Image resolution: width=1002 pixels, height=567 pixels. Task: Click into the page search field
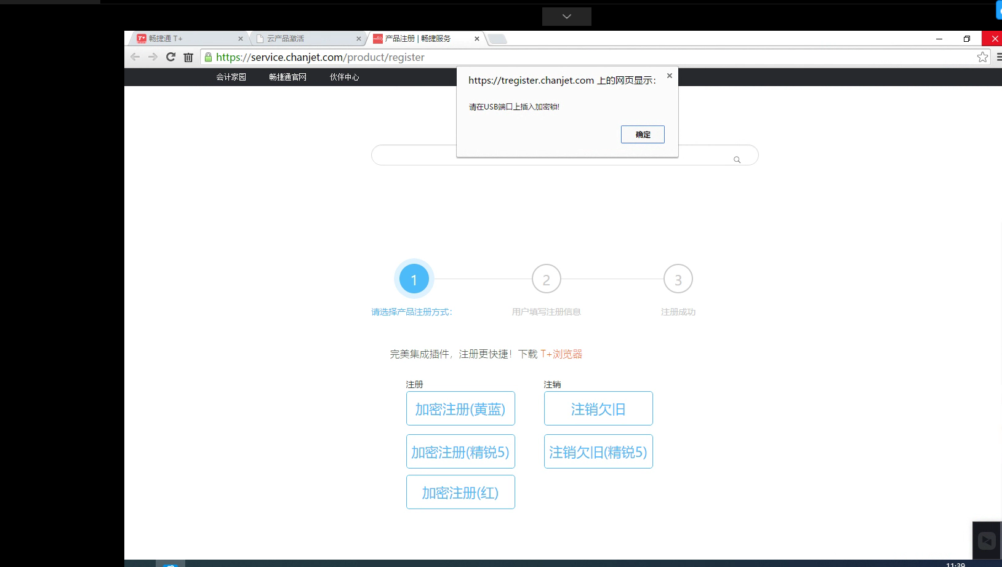(564, 155)
